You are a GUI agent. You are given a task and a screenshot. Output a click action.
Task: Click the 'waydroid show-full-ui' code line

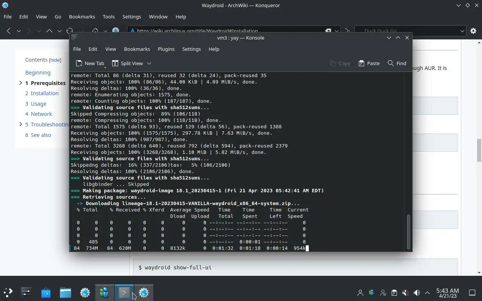point(175,268)
